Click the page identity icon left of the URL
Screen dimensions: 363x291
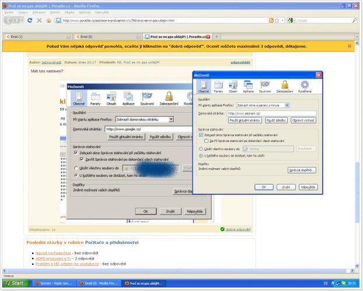click(58, 20)
